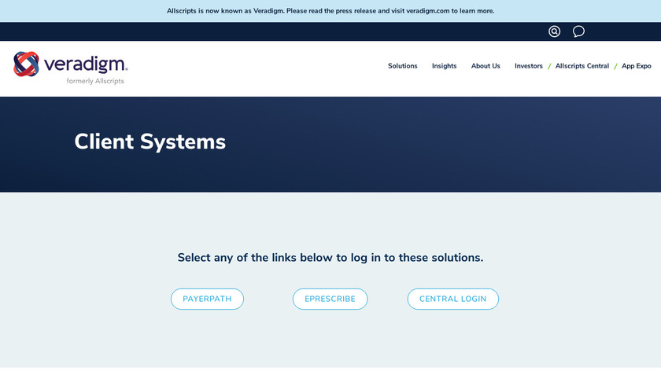
Task: Go to Veradigm logo home page
Action: tap(70, 68)
